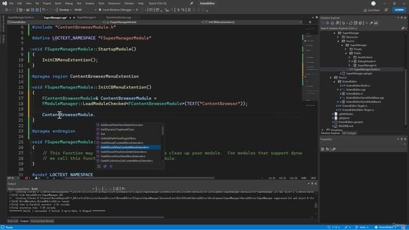Screen dimensions: 409x230
Task: Toggle Preview Selected Items in Solution Explorer
Action: (376, 23)
